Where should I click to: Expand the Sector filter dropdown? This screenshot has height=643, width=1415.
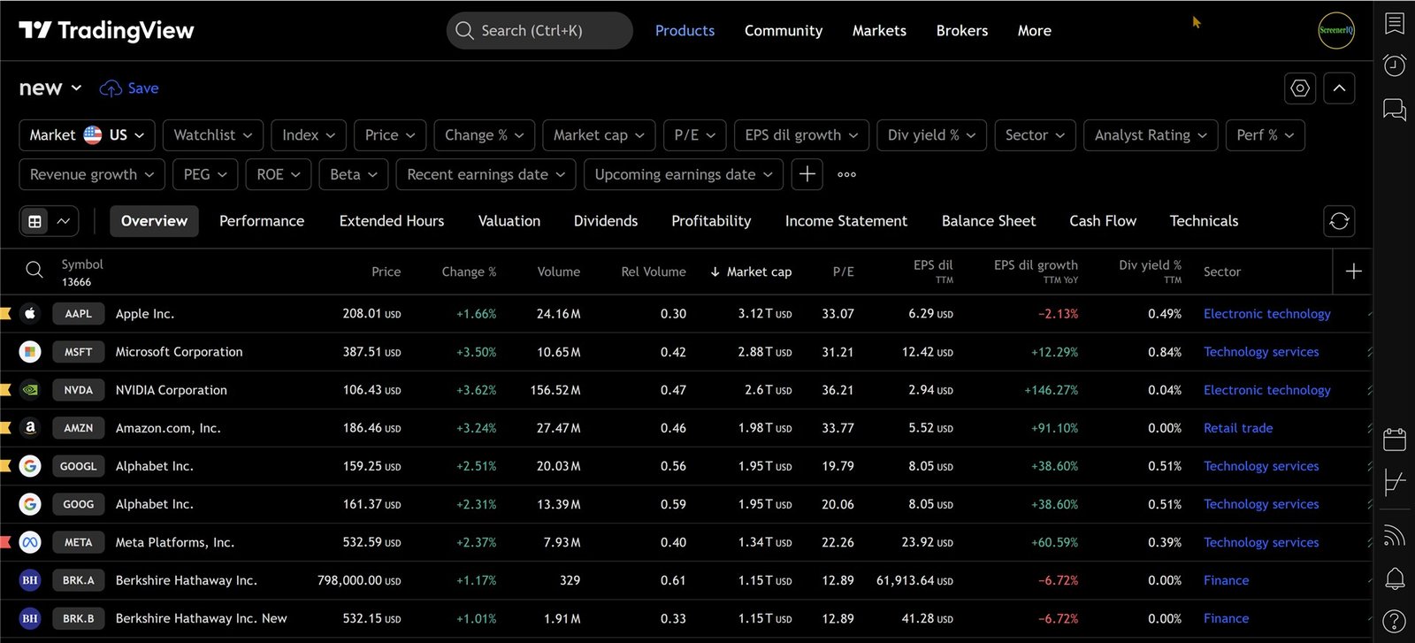point(1035,135)
